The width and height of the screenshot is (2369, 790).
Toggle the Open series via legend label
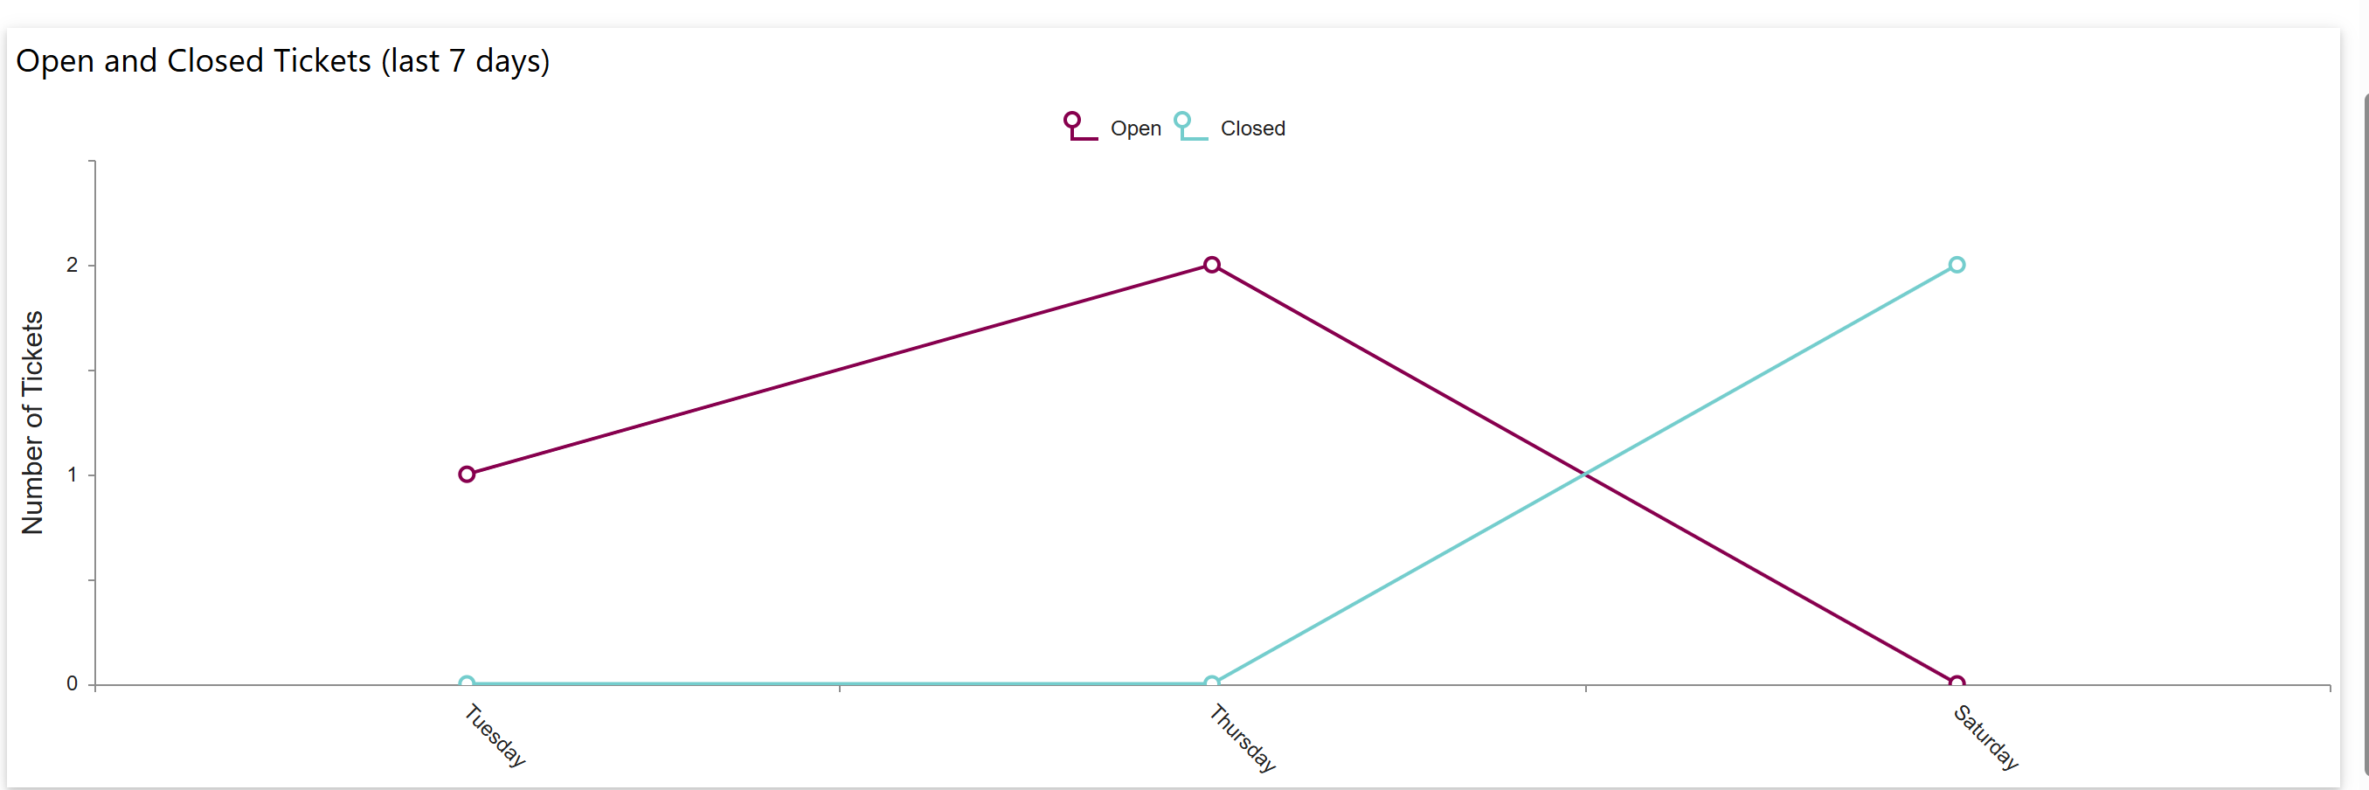1135,128
